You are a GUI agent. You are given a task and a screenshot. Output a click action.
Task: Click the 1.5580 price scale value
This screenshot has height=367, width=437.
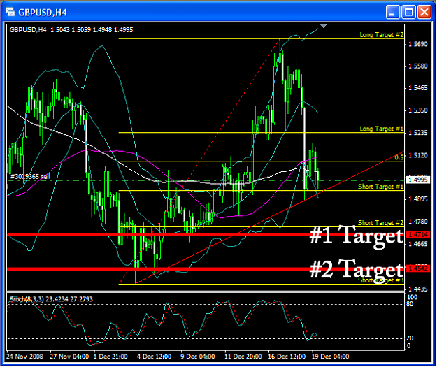(x=417, y=66)
